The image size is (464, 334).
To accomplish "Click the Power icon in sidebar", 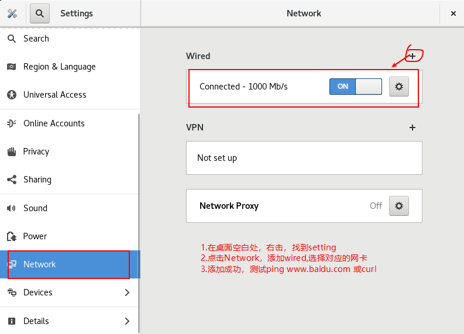I will click(x=12, y=236).
